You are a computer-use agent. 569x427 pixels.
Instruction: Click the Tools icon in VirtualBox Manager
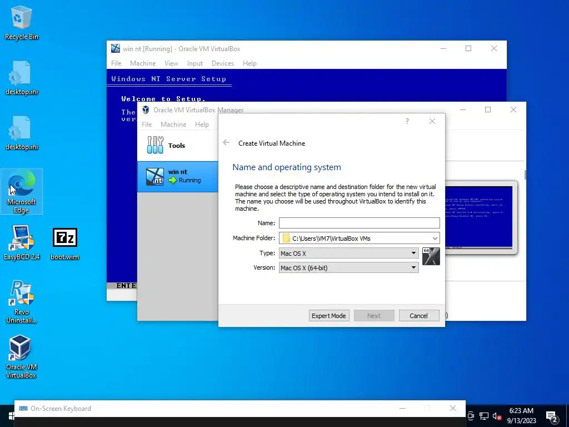pos(156,145)
